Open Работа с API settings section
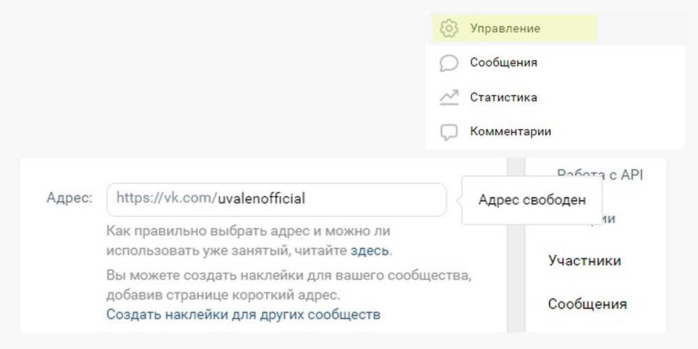This screenshot has height=349, width=698. [600, 174]
